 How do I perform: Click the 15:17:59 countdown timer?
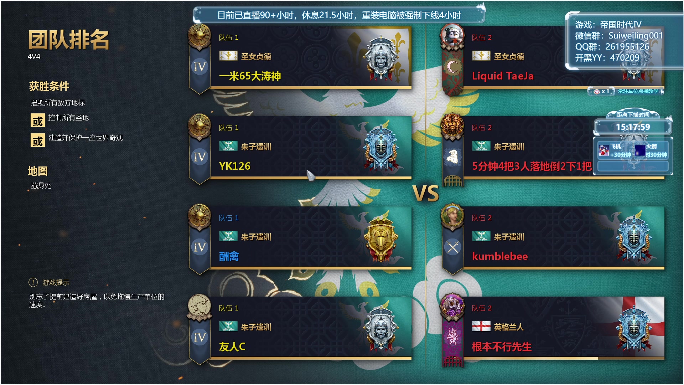[633, 127]
